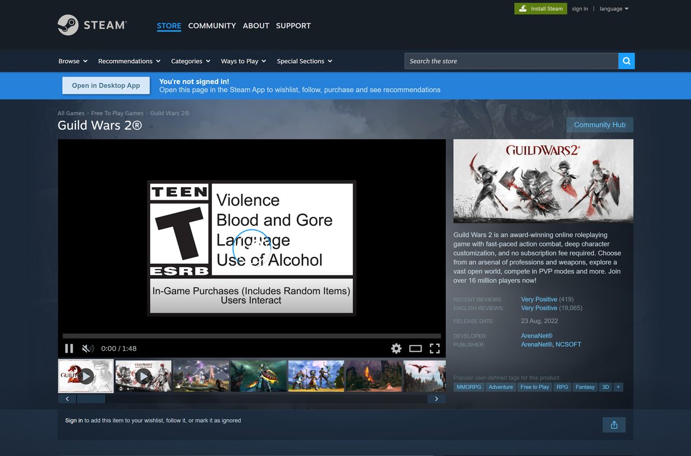691x456 pixels.
Task: Click Sign in link in wishlist notice
Action: pyautogui.click(x=74, y=420)
